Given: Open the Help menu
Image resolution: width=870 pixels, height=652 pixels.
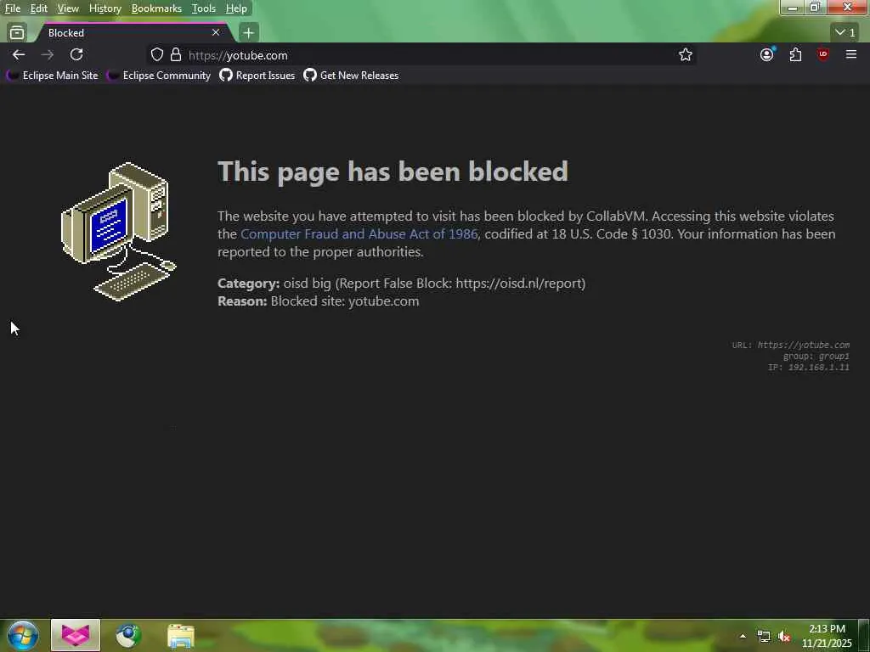Looking at the screenshot, I should (x=236, y=8).
